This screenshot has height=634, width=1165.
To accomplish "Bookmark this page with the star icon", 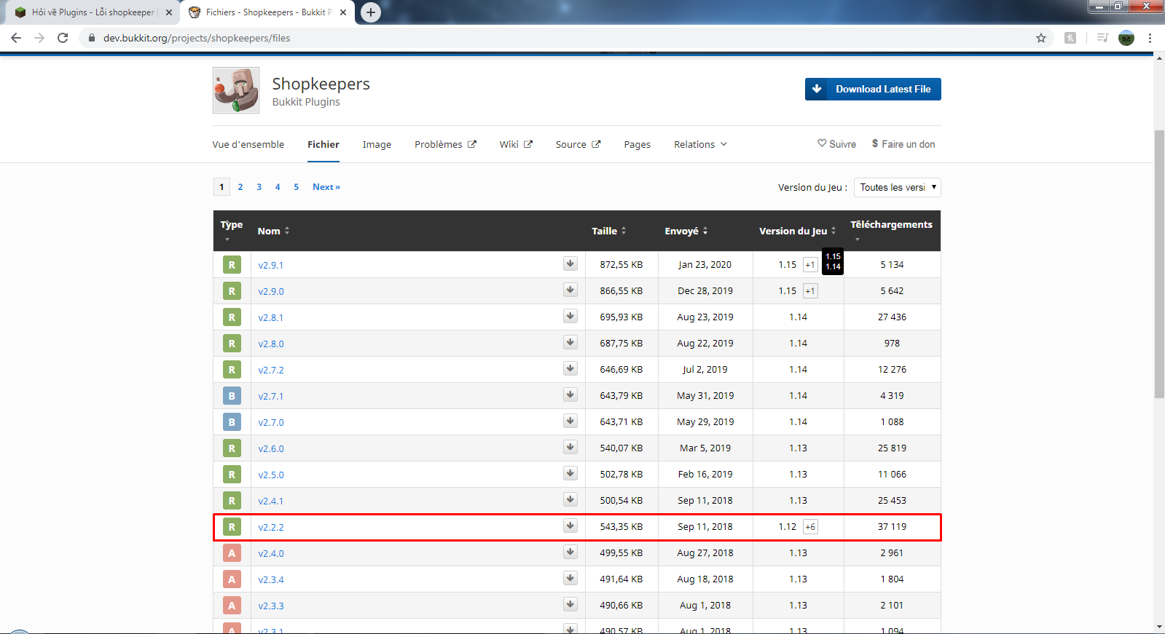I will pyautogui.click(x=1040, y=38).
